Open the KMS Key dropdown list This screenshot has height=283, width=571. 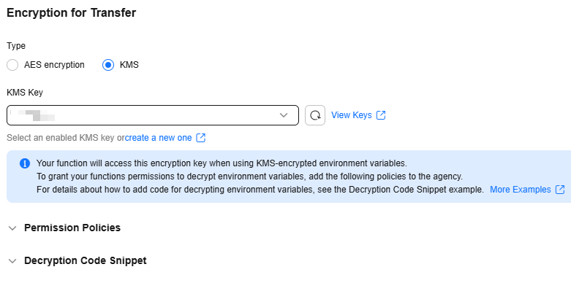pos(153,115)
